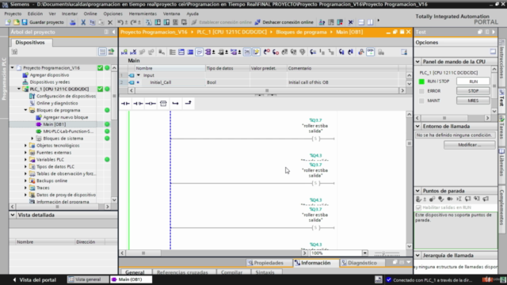Collapse the Vista detallada panel
The height and width of the screenshot is (285, 507).
click(x=13, y=215)
